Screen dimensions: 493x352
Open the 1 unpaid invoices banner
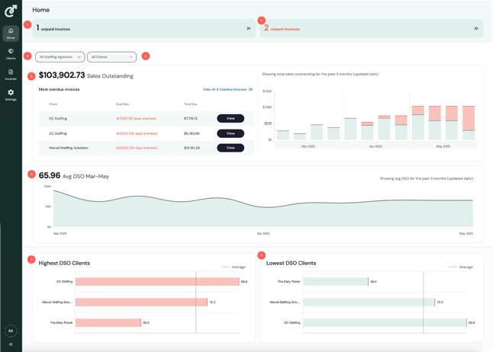click(144, 29)
